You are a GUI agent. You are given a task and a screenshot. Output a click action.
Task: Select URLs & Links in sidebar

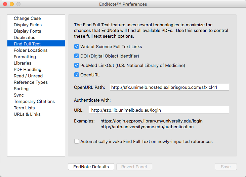pos(27,114)
